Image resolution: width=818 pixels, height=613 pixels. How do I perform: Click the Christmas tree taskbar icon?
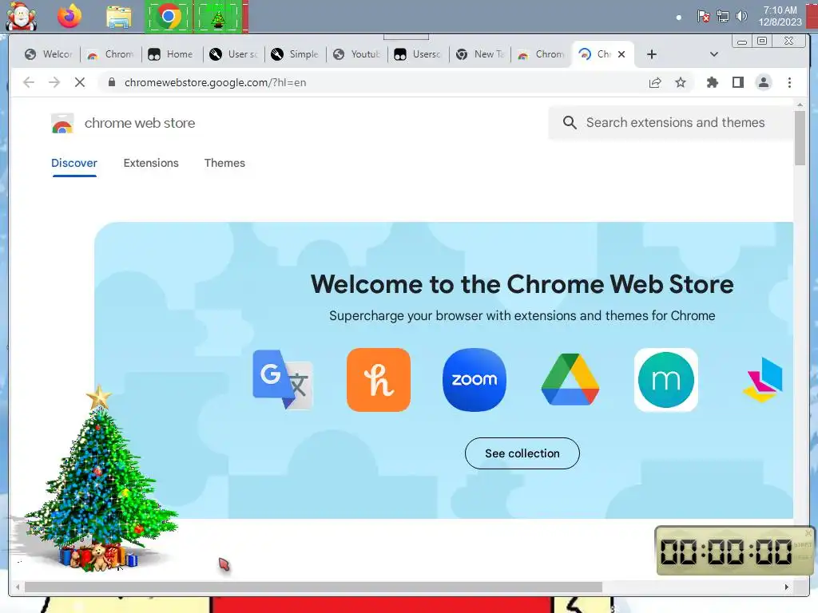[218, 17]
